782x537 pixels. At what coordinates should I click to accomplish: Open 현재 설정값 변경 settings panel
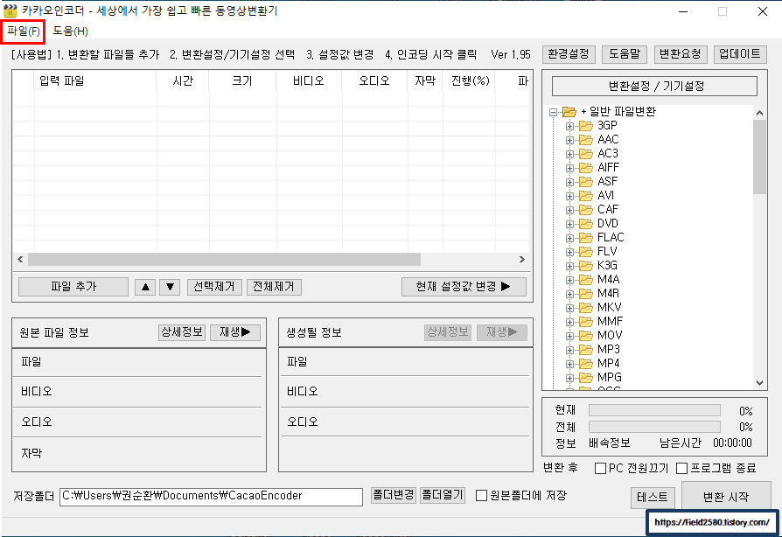point(464,287)
